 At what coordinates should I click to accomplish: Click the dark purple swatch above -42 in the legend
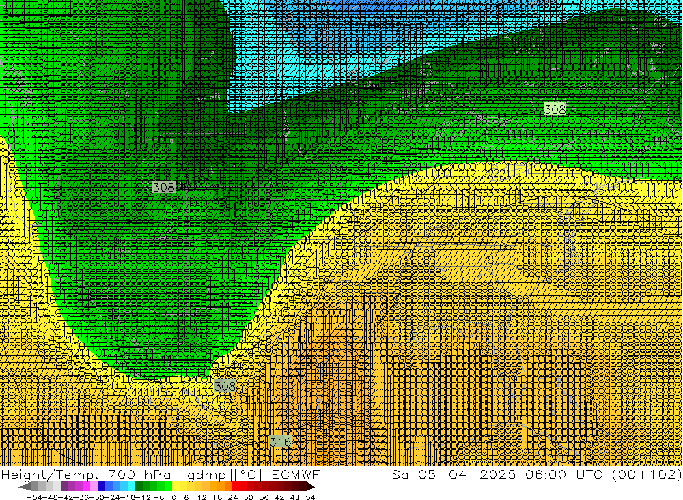tap(64, 486)
